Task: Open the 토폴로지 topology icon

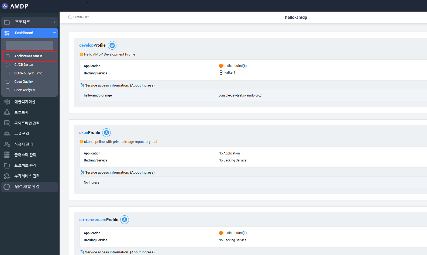Action: click(x=7, y=112)
